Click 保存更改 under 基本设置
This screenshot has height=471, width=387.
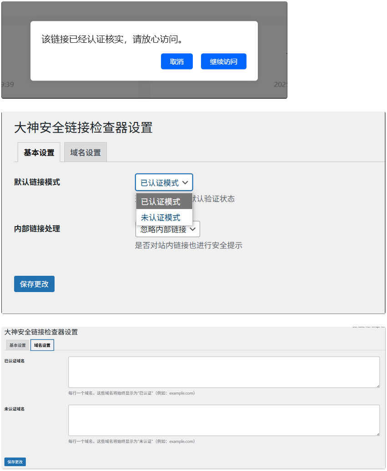coord(34,284)
